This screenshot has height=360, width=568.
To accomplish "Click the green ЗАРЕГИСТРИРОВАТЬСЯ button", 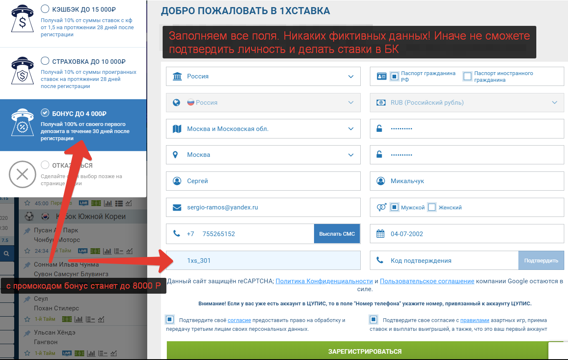I will [x=365, y=351].
